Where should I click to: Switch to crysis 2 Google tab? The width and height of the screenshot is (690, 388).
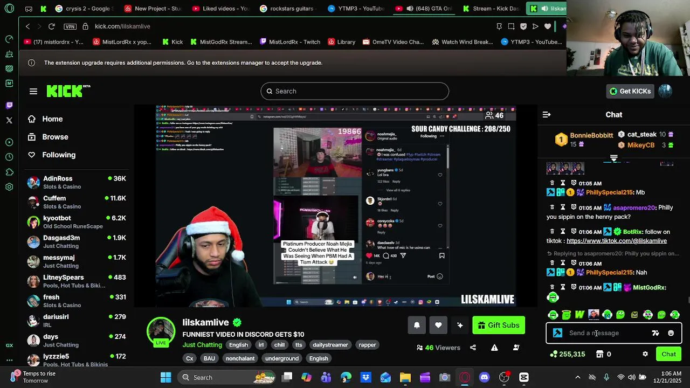coord(84,9)
